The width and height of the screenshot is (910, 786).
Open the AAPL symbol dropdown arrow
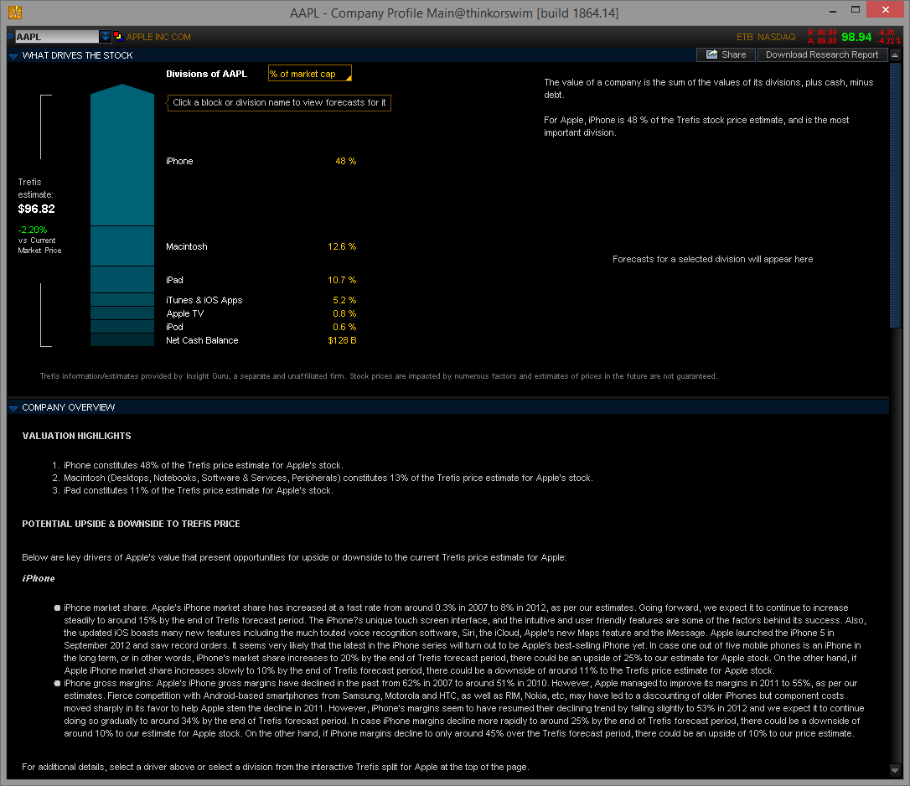point(105,37)
